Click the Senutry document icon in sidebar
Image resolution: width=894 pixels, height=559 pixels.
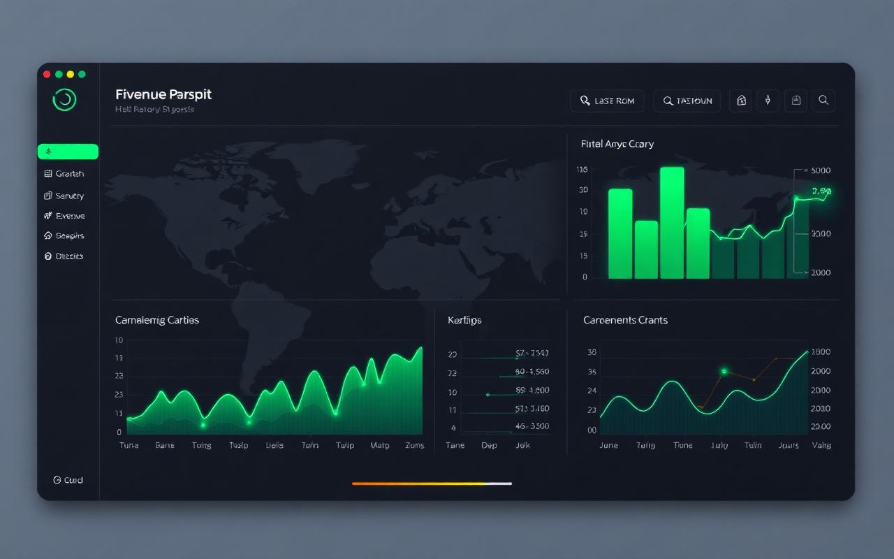(47, 196)
